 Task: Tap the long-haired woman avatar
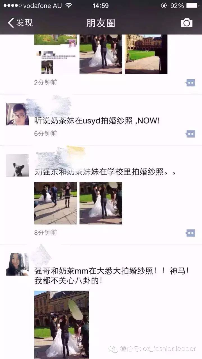(x=17, y=264)
